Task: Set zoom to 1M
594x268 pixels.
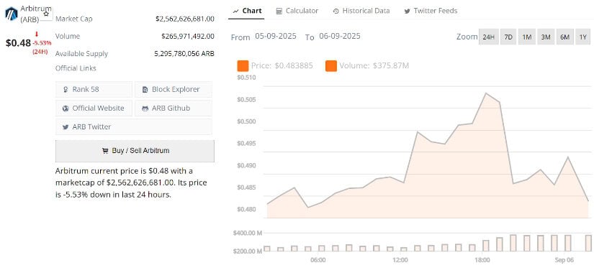Action: 527,37
